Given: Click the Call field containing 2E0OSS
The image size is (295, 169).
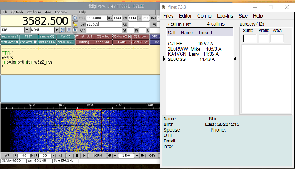Looking at the screenshot, I should point(104,24).
